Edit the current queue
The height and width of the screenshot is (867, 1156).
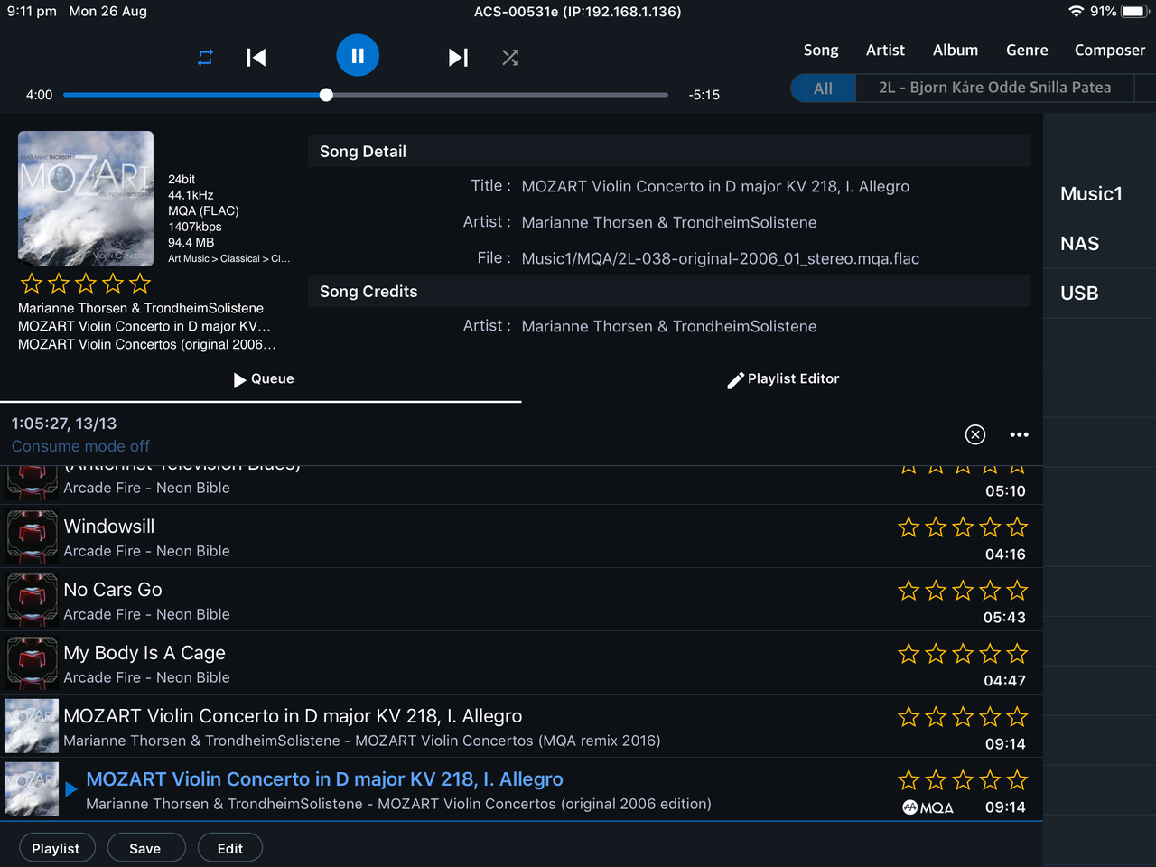click(230, 848)
